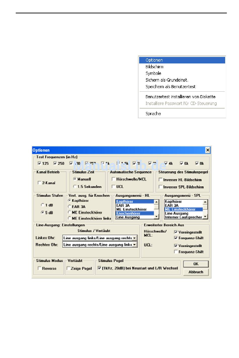Select Line Ausgang in HL list
The width and height of the screenshot is (239, 358).
(135, 217)
